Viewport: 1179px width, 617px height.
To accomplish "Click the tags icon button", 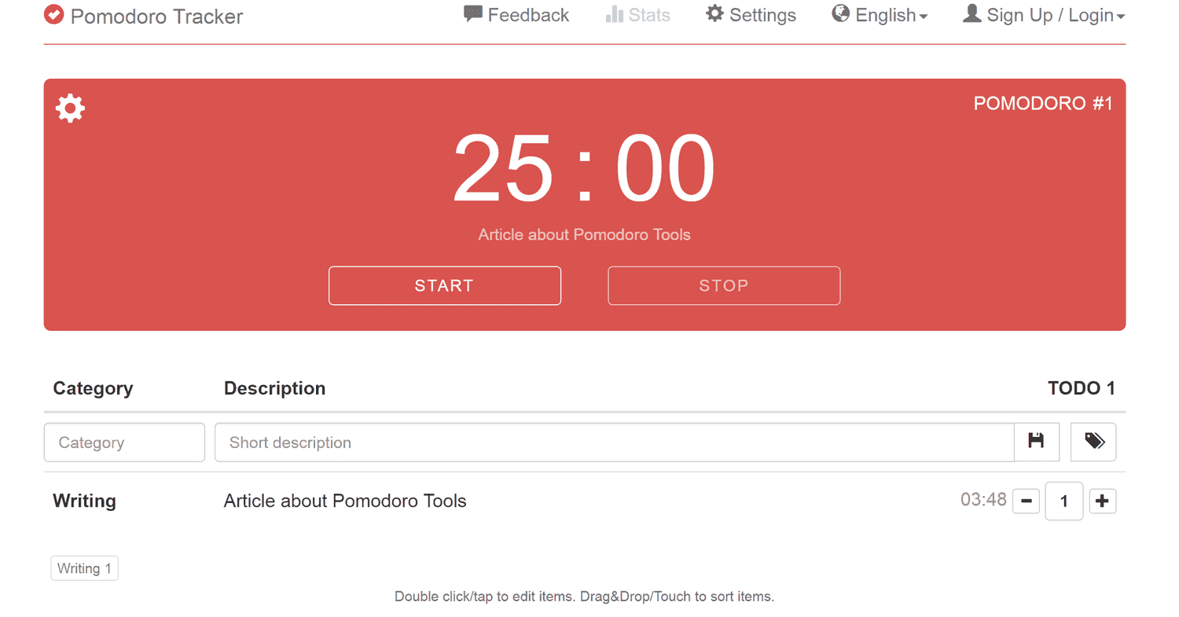I will pos(1093,442).
